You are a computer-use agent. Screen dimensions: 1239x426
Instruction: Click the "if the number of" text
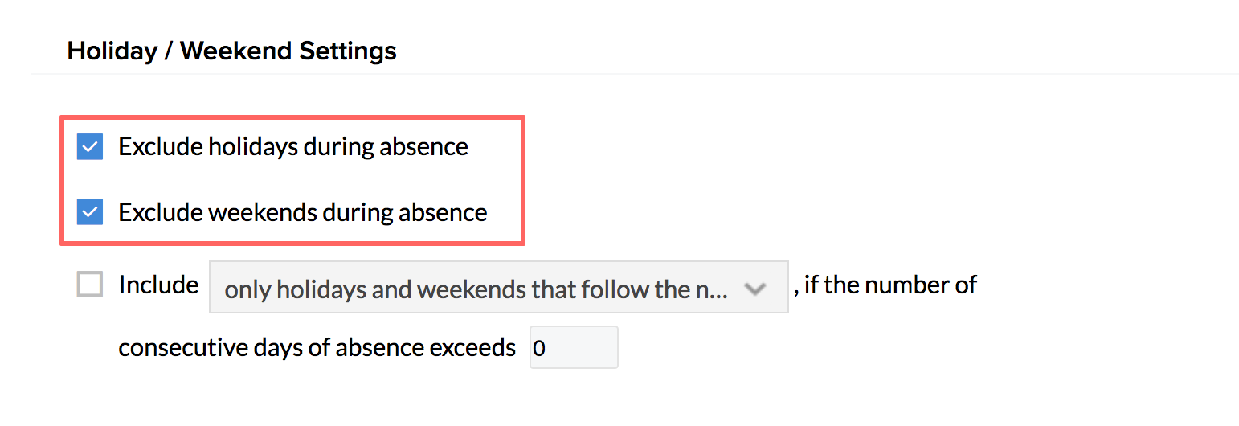point(890,285)
